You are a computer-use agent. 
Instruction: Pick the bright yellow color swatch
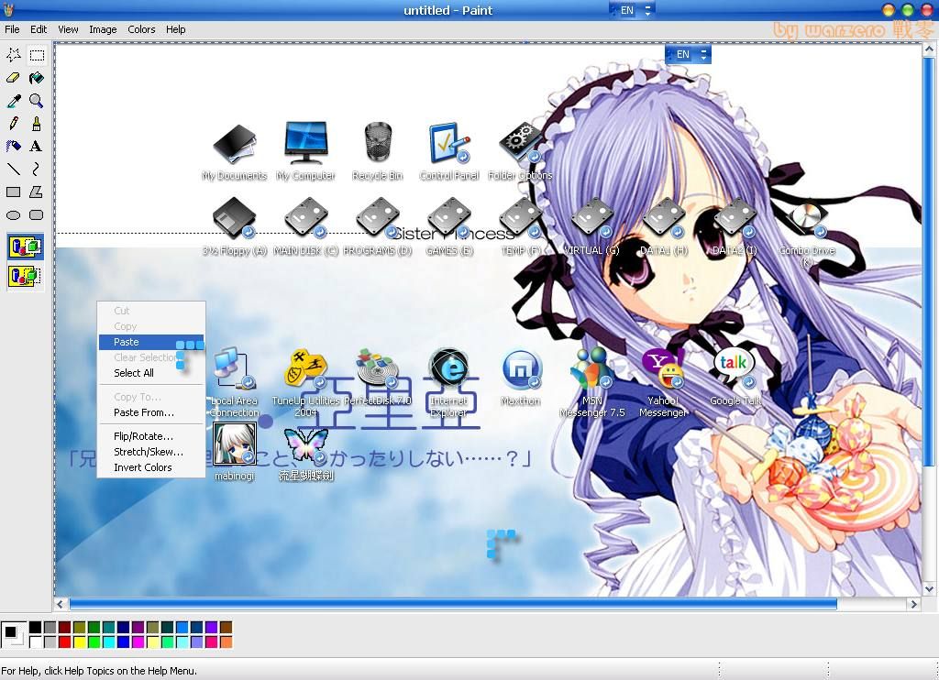click(79, 642)
